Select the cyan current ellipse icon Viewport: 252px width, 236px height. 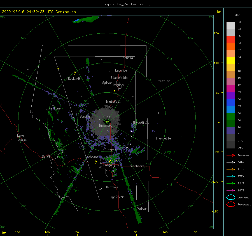(x=231, y=197)
